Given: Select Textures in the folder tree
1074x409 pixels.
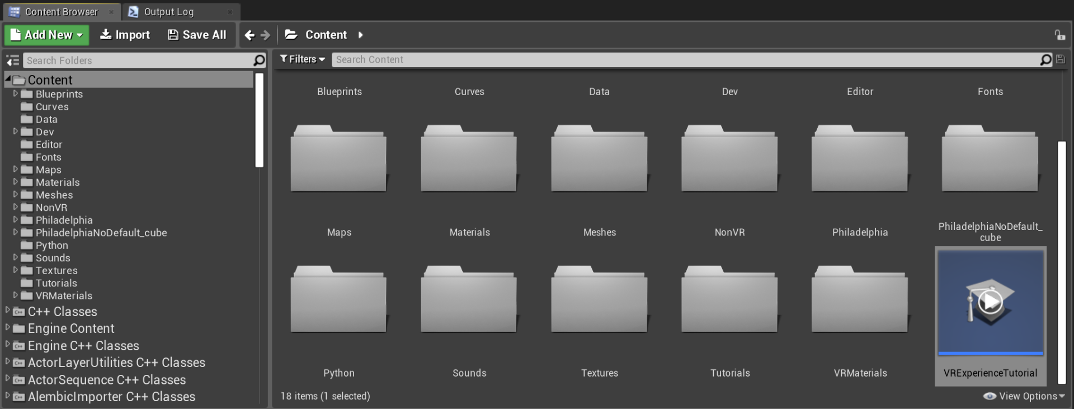Looking at the screenshot, I should pyautogui.click(x=56, y=270).
